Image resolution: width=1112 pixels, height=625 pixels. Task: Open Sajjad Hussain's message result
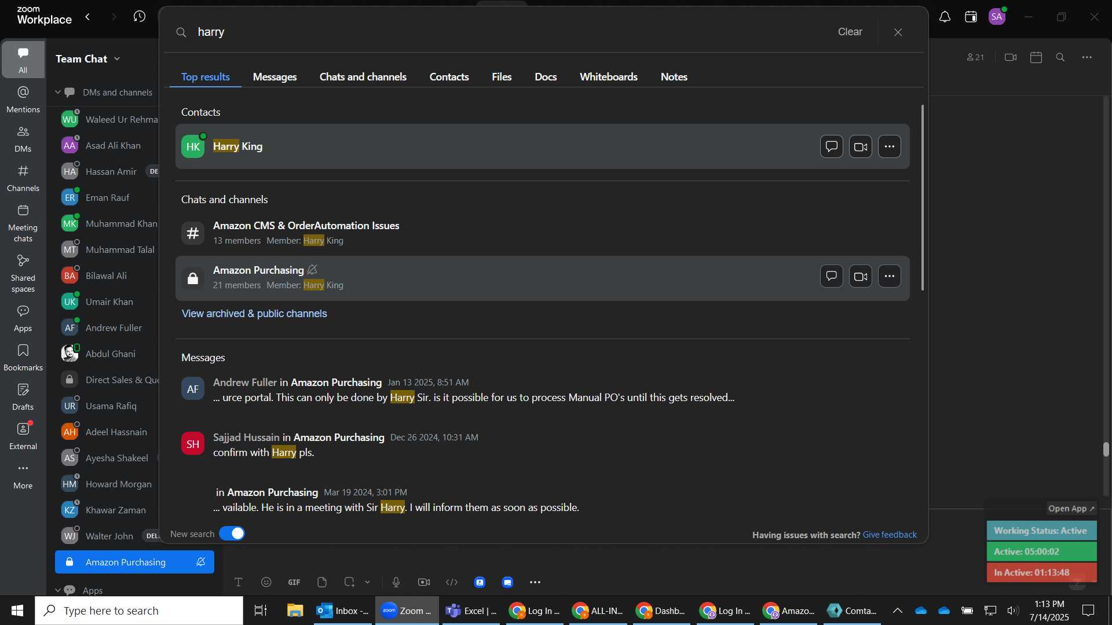pyautogui.click(x=542, y=444)
